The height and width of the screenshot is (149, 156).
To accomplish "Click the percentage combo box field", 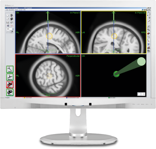I will point(9,29).
